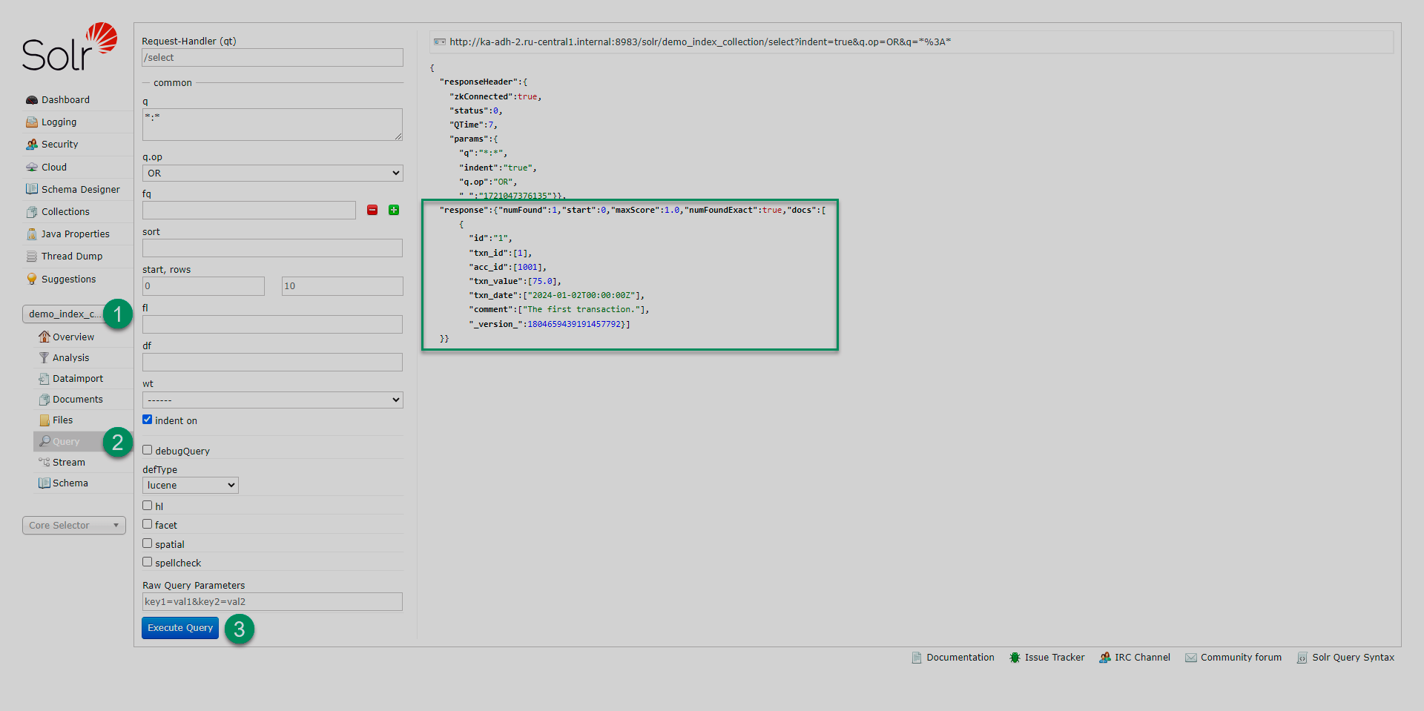Click the Schema Designer icon
Image resolution: width=1424 pixels, height=711 pixels.
pos(32,190)
